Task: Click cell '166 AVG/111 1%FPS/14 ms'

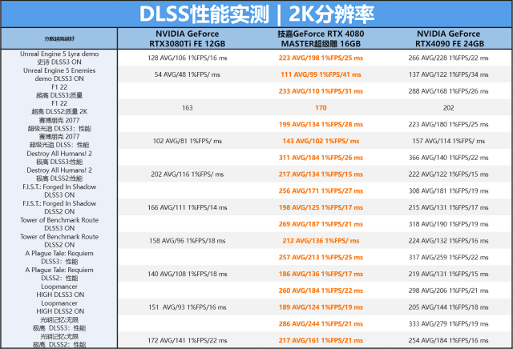Action: coord(187,207)
